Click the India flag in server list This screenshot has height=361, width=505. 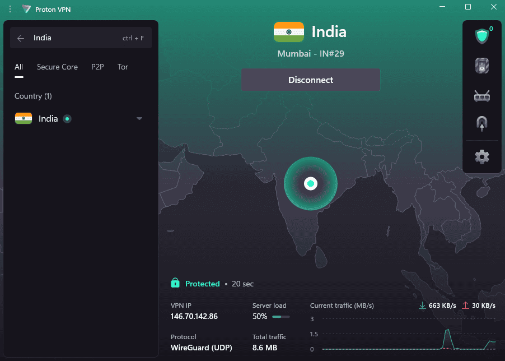pyautogui.click(x=24, y=119)
